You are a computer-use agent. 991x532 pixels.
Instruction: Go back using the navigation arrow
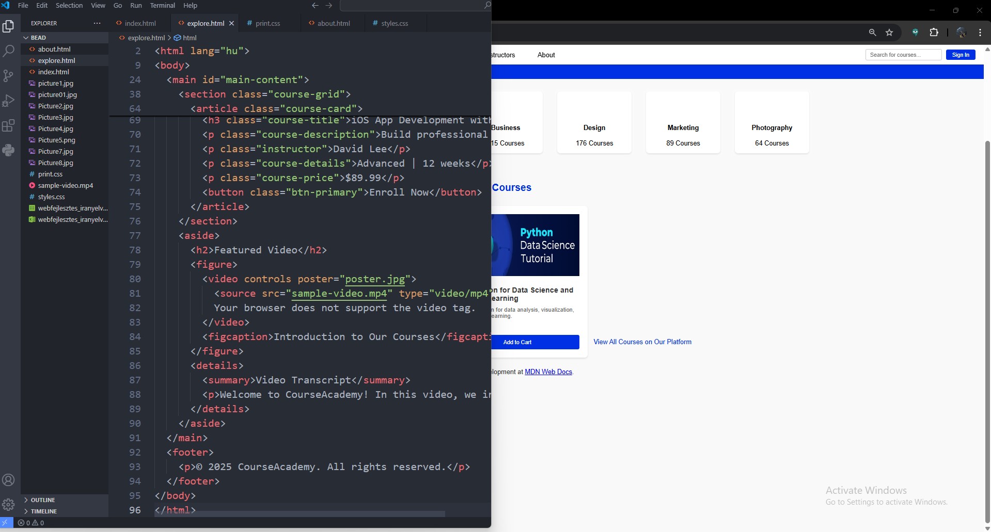pos(315,5)
